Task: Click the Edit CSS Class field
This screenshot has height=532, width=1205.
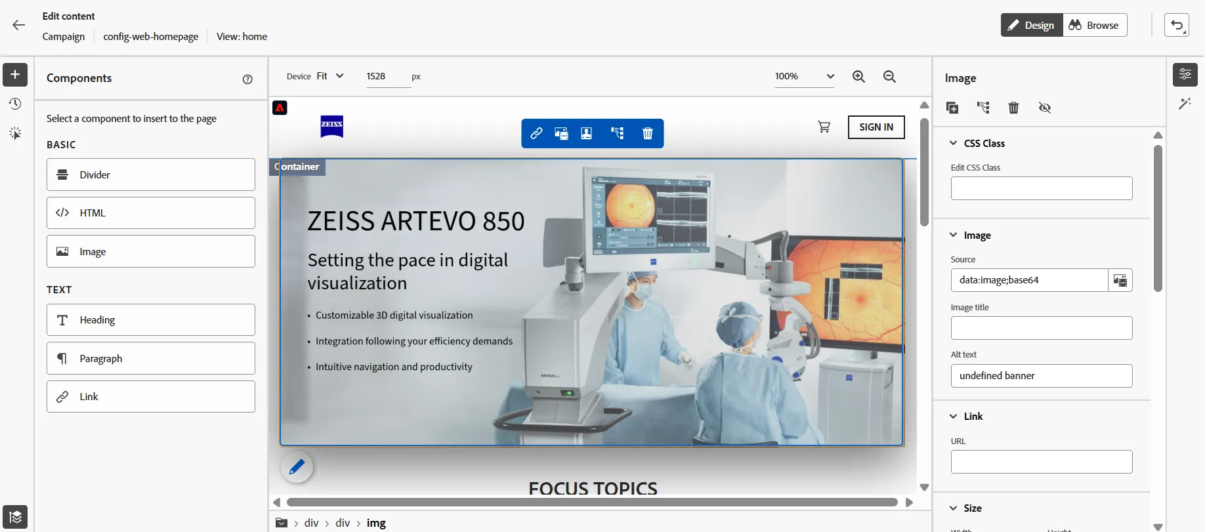Action: tap(1042, 188)
